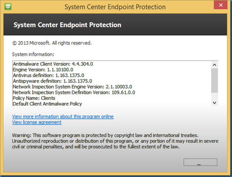Select the Policy Name: Clients line
232x177 pixels.
coord(34,98)
